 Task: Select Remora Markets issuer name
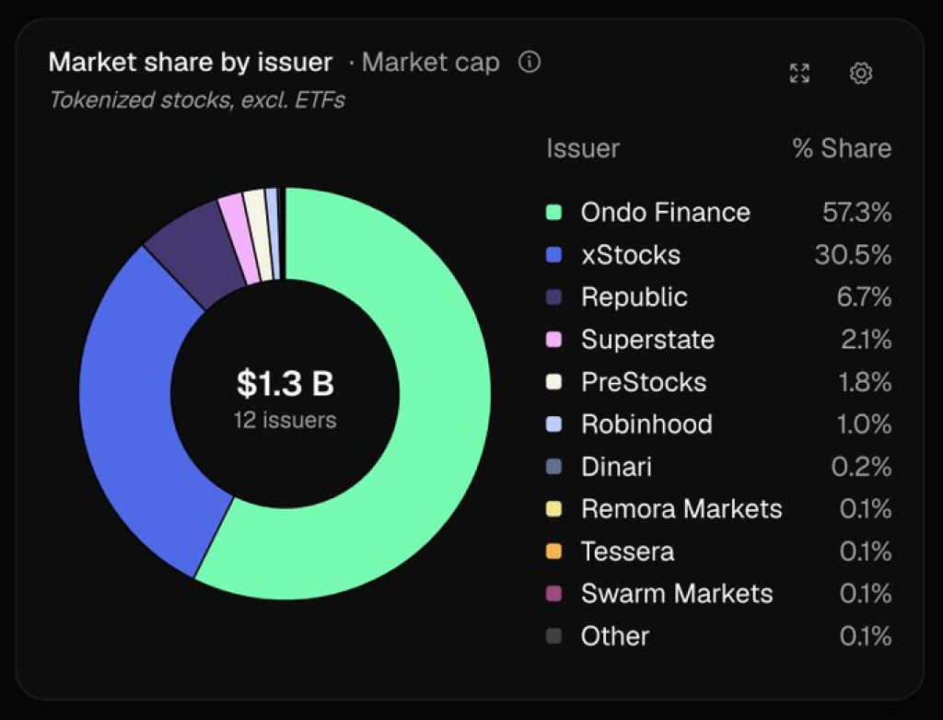point(681,509)
